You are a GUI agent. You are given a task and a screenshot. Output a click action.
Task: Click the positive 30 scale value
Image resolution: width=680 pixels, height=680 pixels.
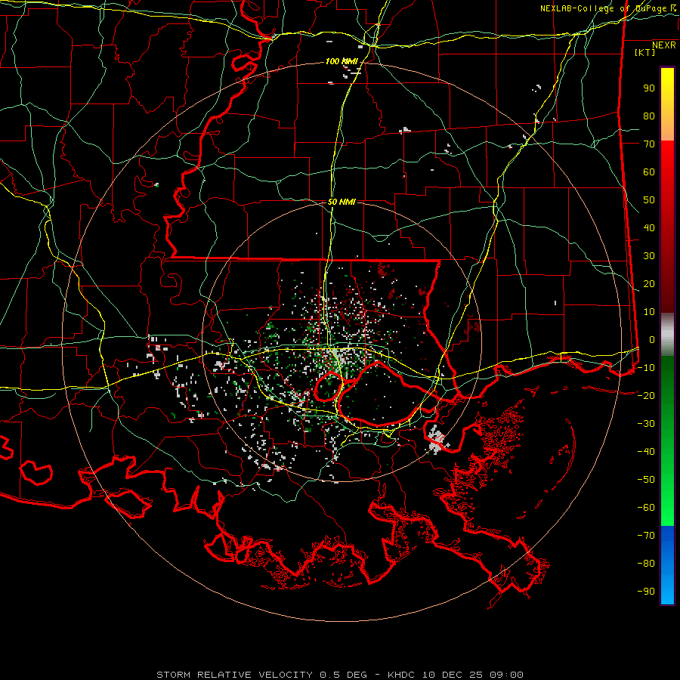coord(649,256)
